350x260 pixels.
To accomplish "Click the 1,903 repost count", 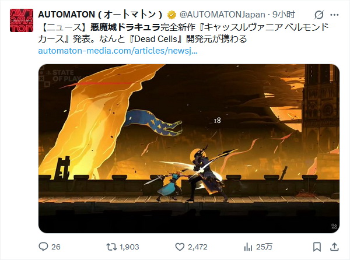I will pos(129,247).
